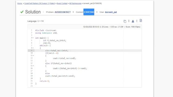Click the 'if(intct==0)' line
Viewport: 173px width, 97px height.
[52, 53]
